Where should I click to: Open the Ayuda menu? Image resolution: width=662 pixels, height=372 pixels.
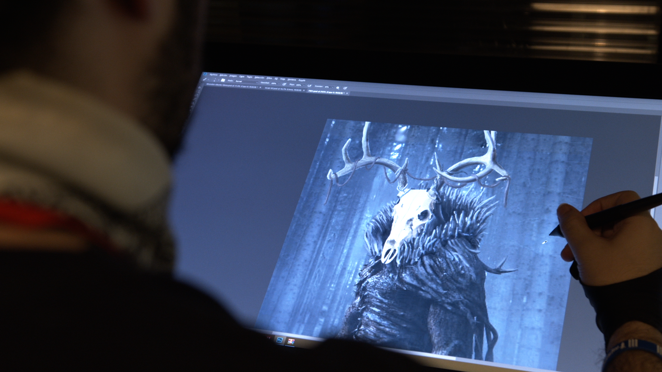click(302, 80)
